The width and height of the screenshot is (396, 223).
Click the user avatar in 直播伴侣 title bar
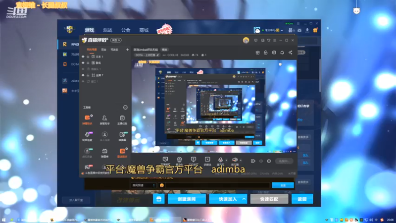point(246,40)
